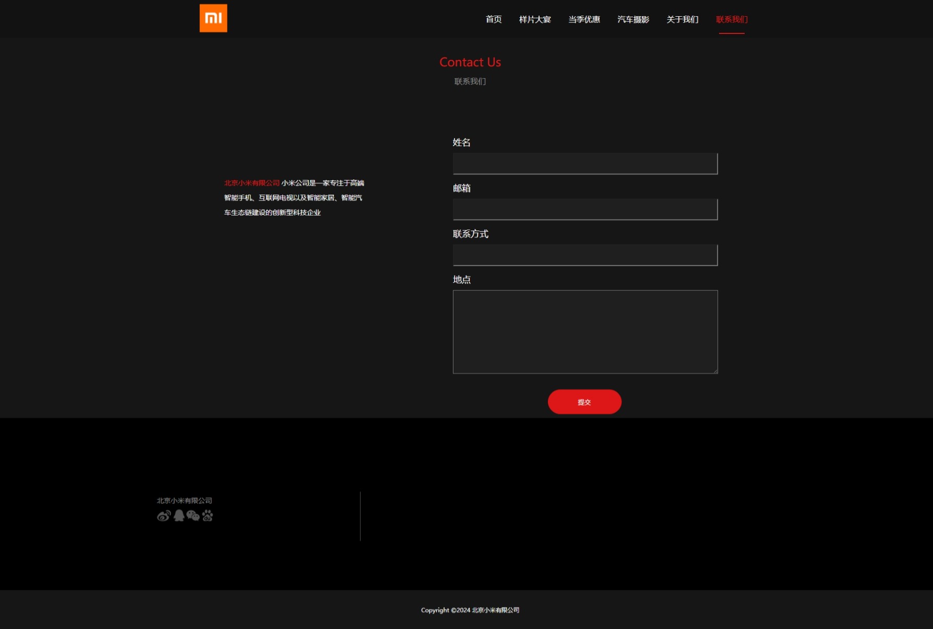Open the Weibo social icon in footer
The height and width of the screenshot is (629, 933).
tap(164, 516)
